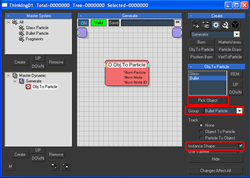The height and width of the screenshot is (178, 250).
Task: Click the Particle Draw operator button
Action: coord(230,50)
